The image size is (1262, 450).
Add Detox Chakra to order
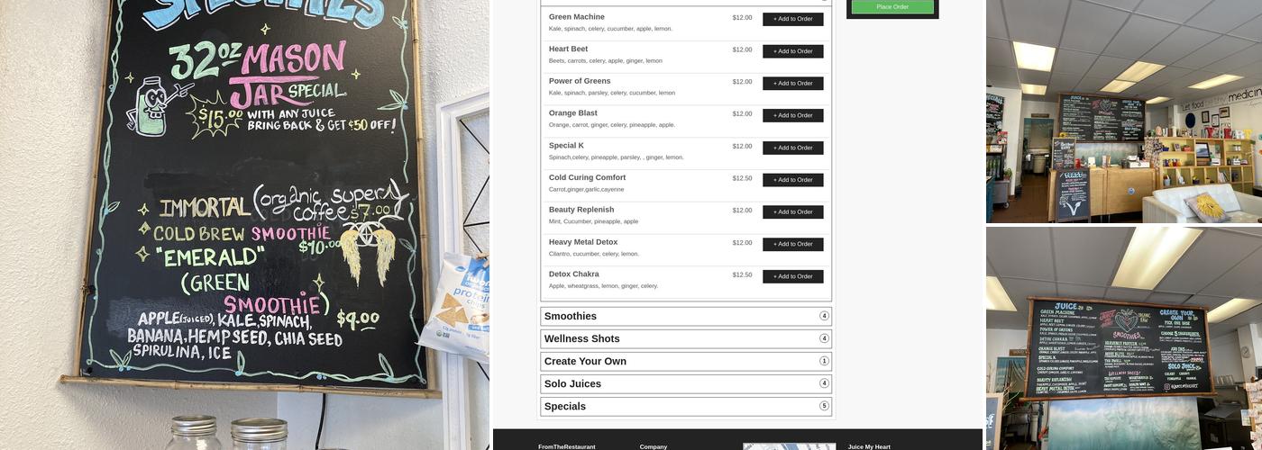click(792, 276)
